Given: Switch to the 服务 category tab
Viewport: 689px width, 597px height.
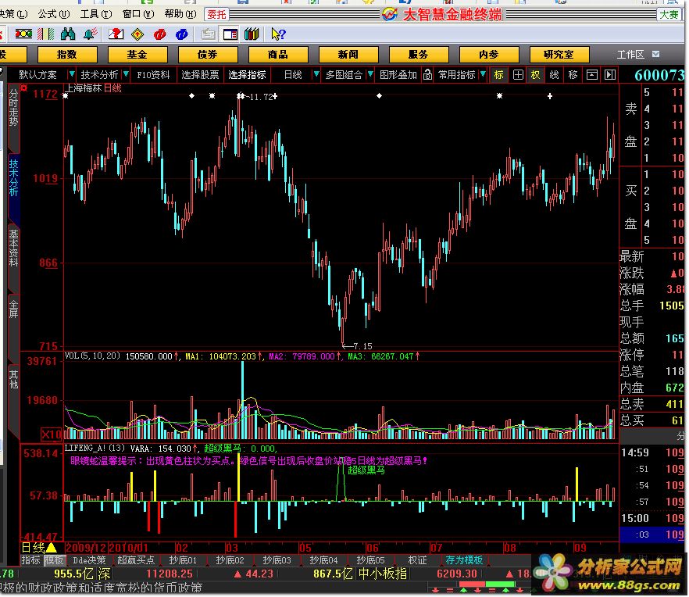Looking at the screenshot, I should pyautogui.click(x=419, y=55).
